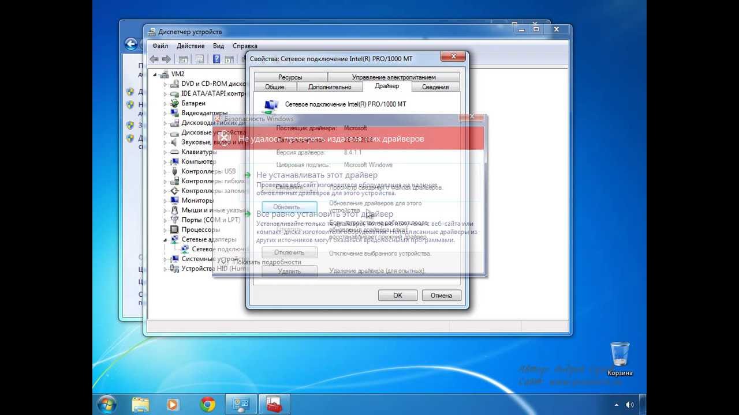Expand the Мониторы node

(x=165, y=201)
